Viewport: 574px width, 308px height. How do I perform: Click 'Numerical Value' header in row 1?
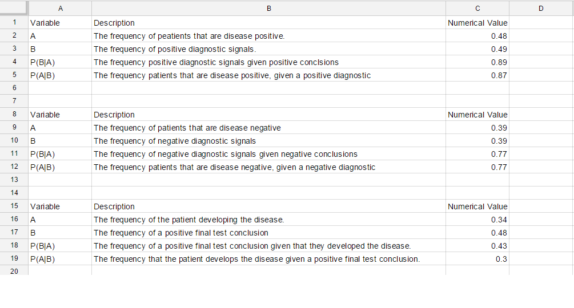[x=477, y=23]
